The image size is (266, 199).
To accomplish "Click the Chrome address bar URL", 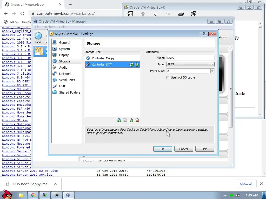I will (x=66, y=13).
